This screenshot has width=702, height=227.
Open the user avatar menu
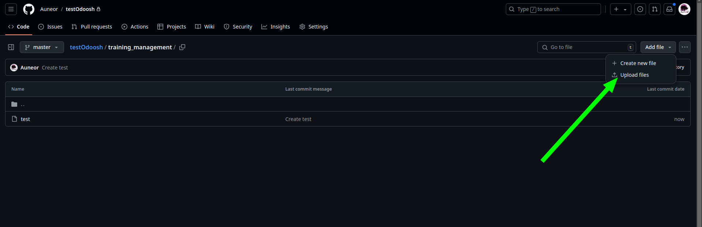tap(684, 9)
